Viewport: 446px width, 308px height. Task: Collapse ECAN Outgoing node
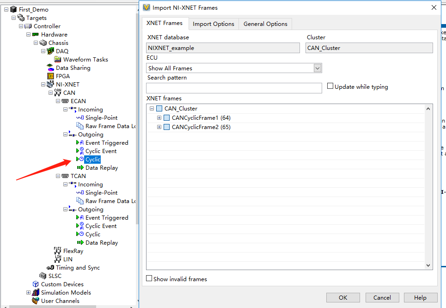pyautogui.click(x=66, y=135)
